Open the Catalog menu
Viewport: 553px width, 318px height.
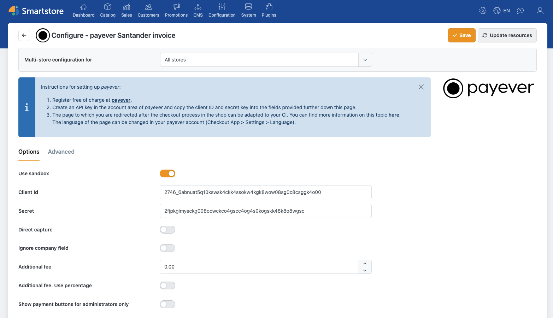tap(108, 11)
